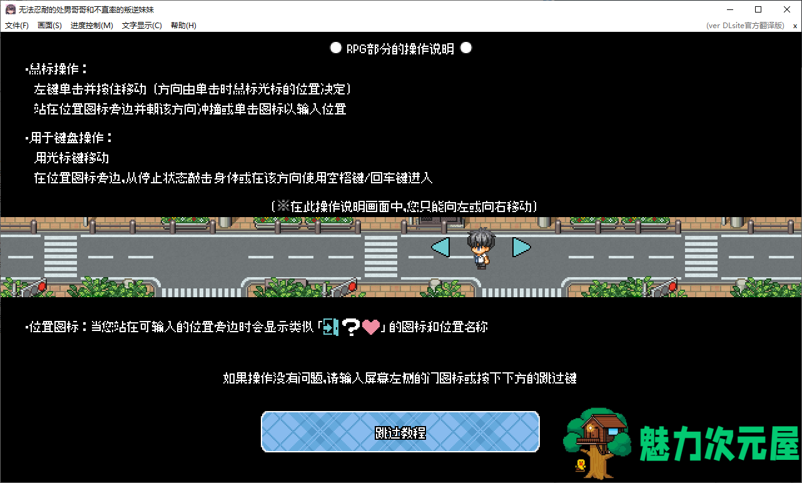Open the 帮助(H) menu
This screenshot has width=802, height=483.
coord(183,26)
